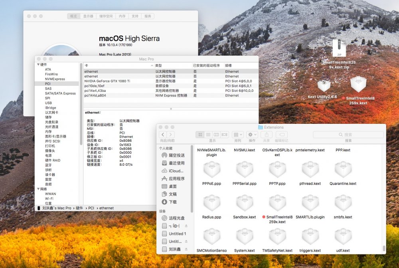Open 下载 in Finder sidebar
Image resolution: width=399 pixels, height=268 pixels.
point(170,202)
